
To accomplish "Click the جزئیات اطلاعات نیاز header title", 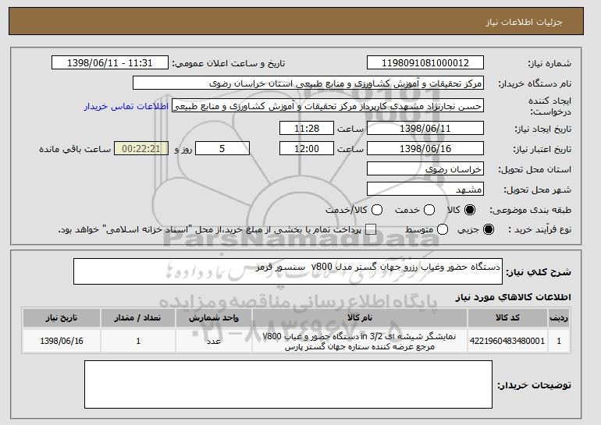I will click(x=524, y=22).
